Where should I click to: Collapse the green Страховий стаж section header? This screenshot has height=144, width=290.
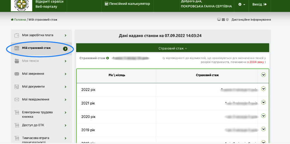(x=173, y=48)
